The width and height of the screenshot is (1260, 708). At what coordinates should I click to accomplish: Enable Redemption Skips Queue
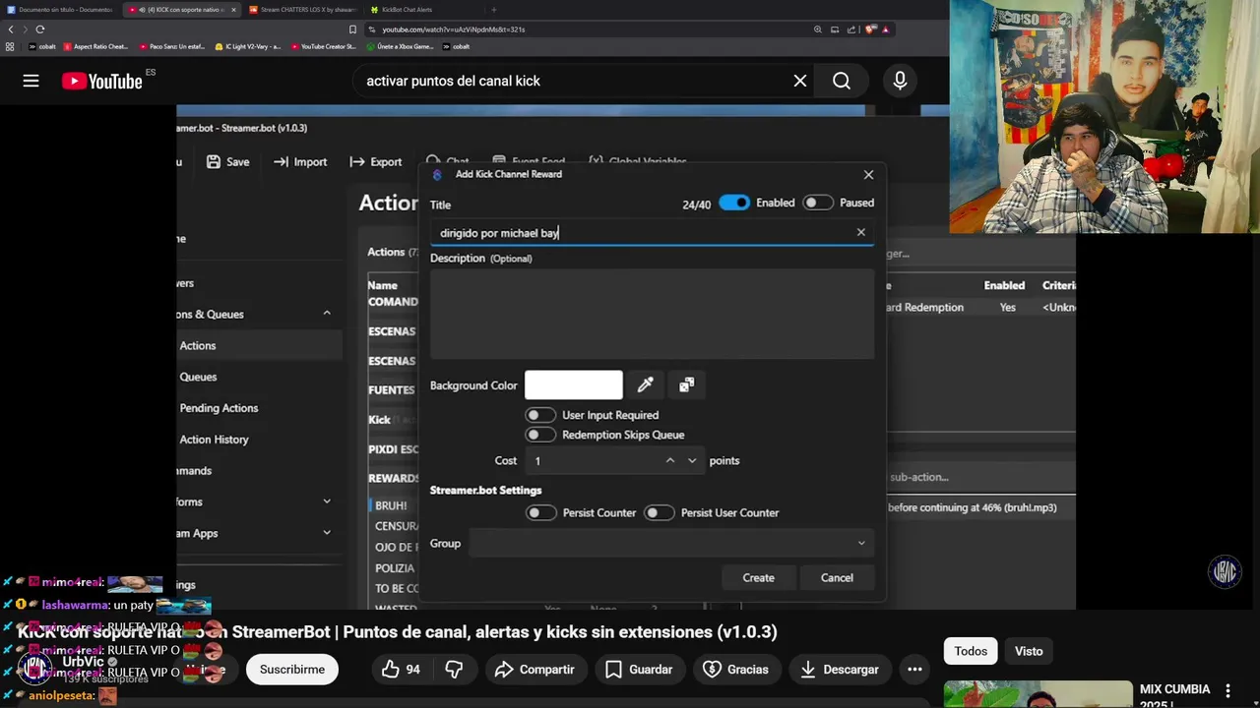(x=540, y=435)
